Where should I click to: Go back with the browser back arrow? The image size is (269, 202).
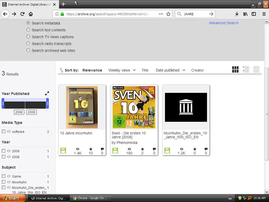5,14
